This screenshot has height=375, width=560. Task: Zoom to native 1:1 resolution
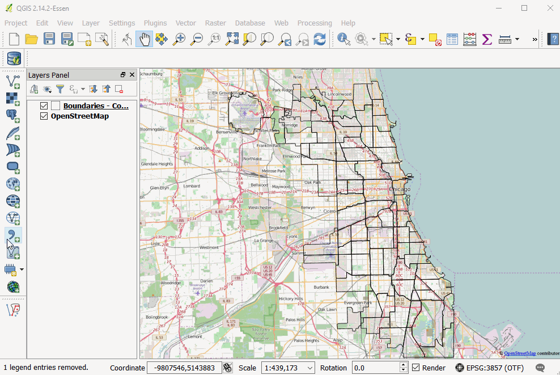pos(214,39)
